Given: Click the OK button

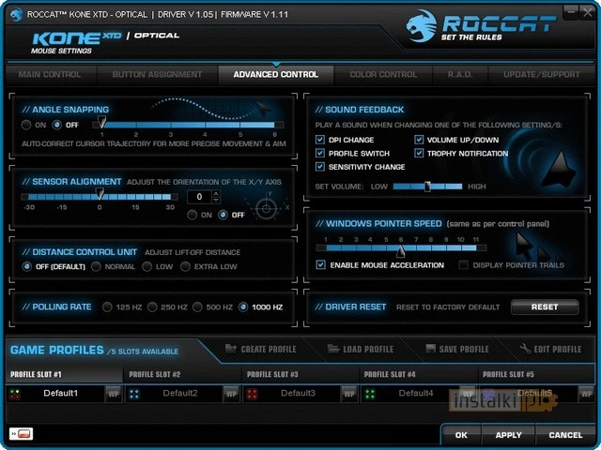Looking at the screenshot, I should tap(461, 435).
